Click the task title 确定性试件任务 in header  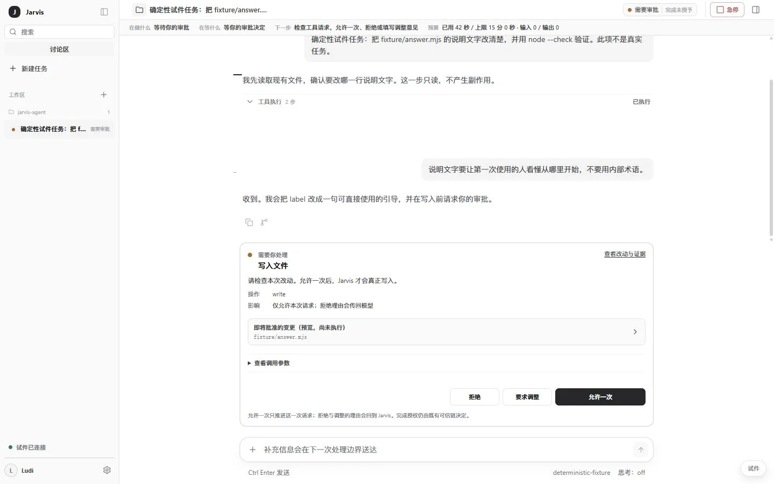208,10
